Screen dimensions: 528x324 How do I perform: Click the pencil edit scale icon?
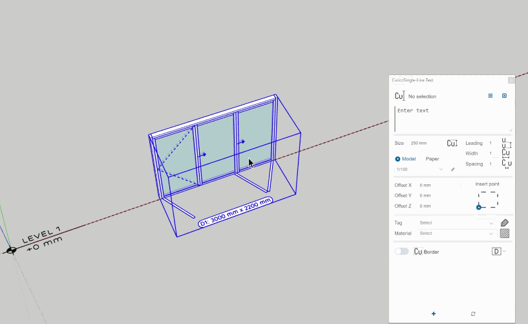click(452, 169)
